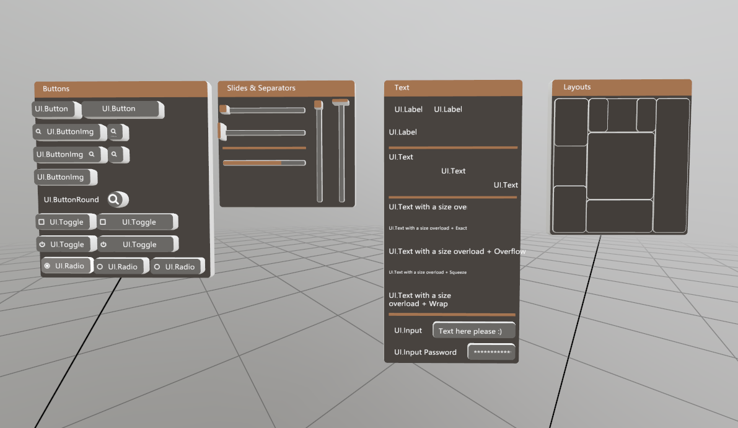
Task: Click the "Text here please :)" input field
Action: coord(473,330)
